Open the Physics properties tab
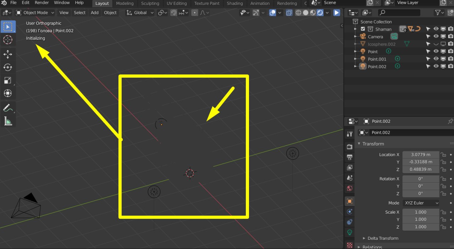 [349, 211]
